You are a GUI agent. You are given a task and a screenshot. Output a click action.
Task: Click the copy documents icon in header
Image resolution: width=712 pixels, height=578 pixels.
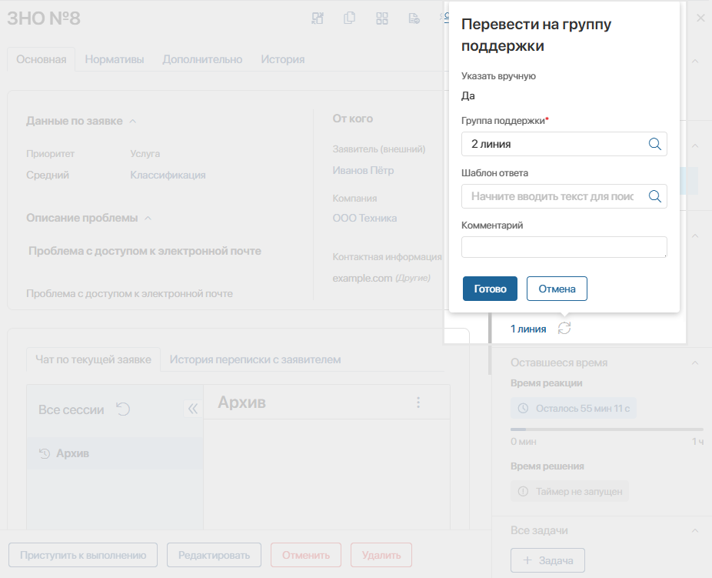[349, 18]
